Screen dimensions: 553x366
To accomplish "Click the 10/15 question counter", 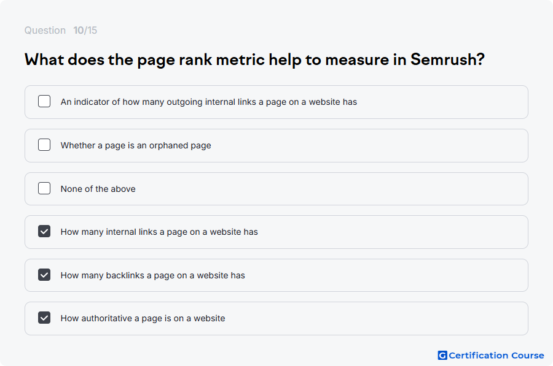I will 85,30.
